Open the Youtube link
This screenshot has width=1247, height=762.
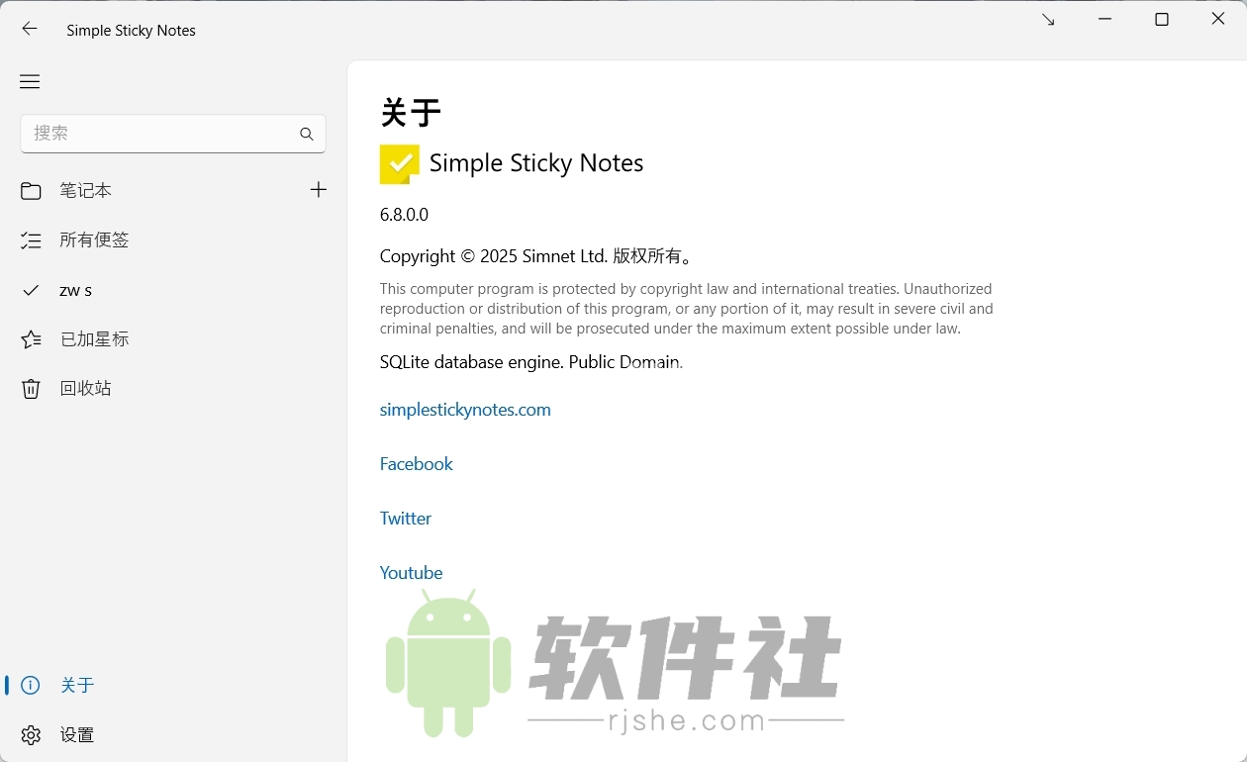click(x=411, y=572)
